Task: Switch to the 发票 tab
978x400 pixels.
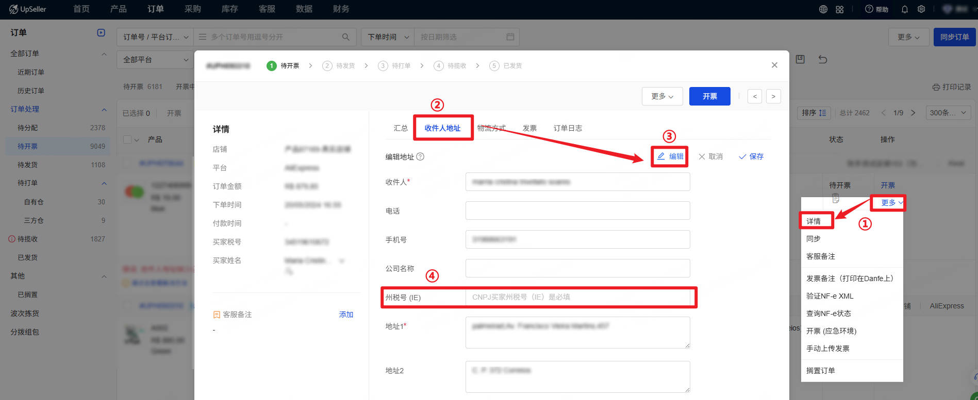Action: pyautogui.click(x=529, y=128)
